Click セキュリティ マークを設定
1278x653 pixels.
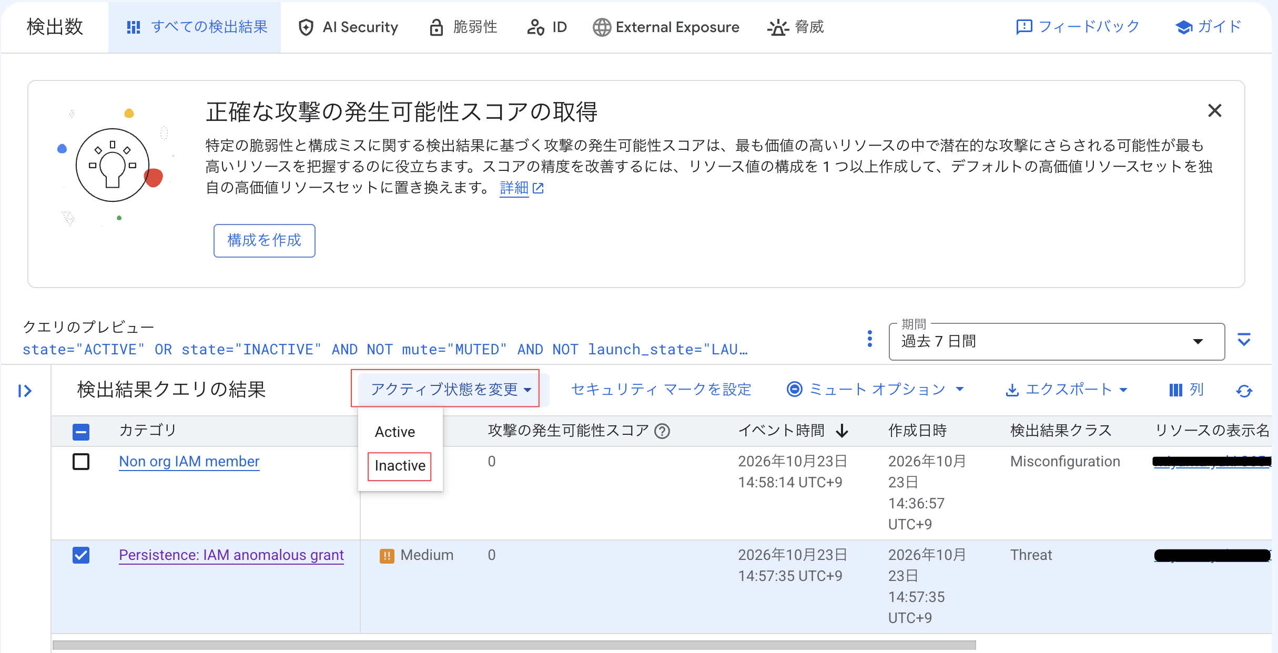tap(661, 389)
